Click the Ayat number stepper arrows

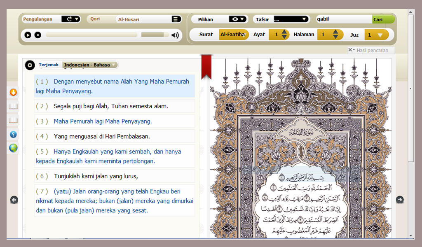pos(284,35)
